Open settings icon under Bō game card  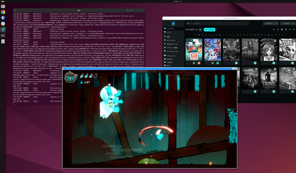pyautogui.click(x=194, y=63)
